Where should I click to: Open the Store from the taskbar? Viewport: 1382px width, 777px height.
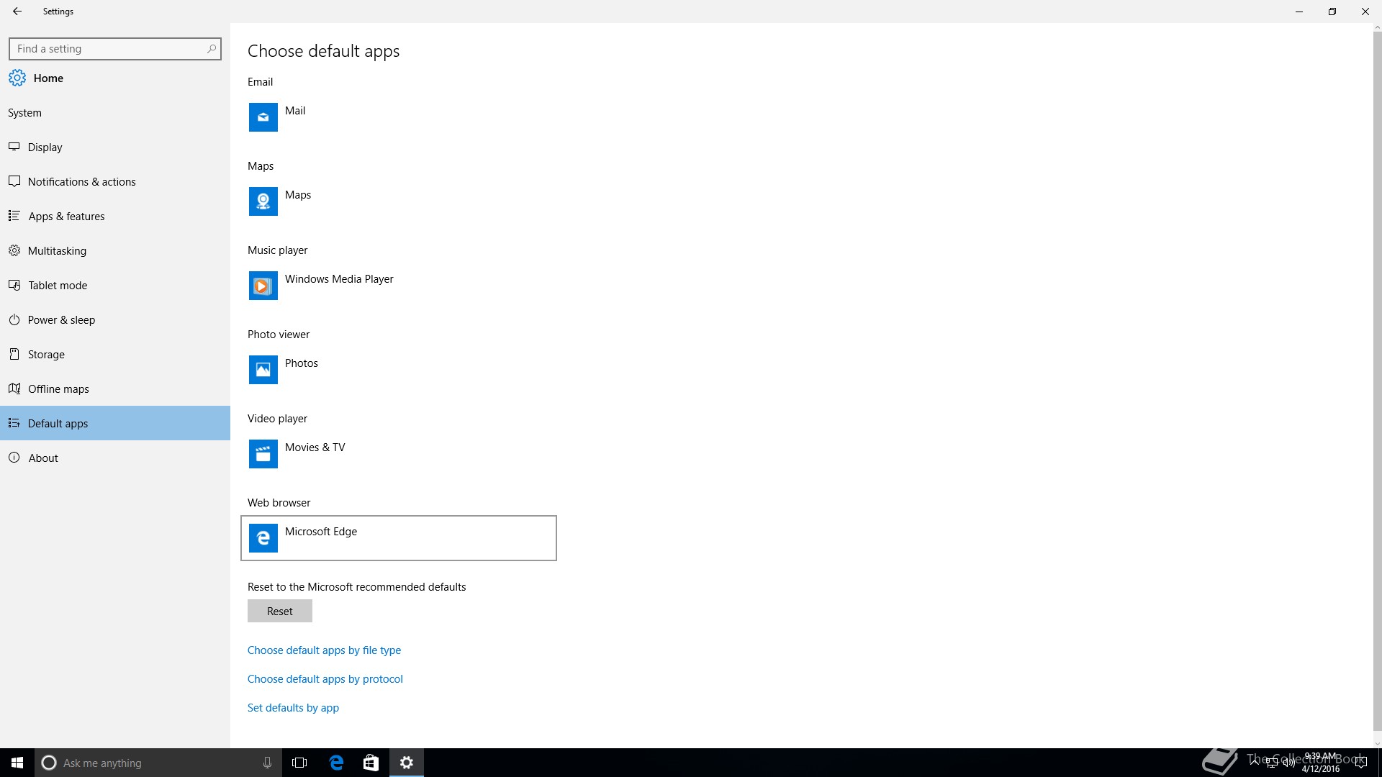click(x=371, y=763)
